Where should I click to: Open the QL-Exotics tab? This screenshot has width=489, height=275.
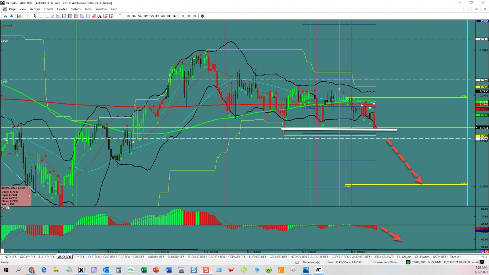pos(422,257)
